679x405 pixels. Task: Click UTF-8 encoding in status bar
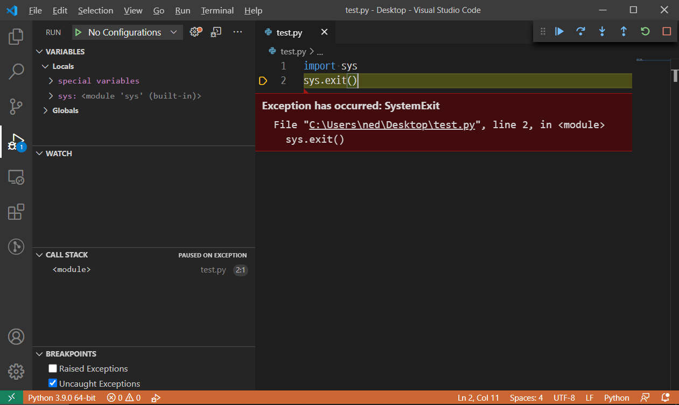[564, 398]
